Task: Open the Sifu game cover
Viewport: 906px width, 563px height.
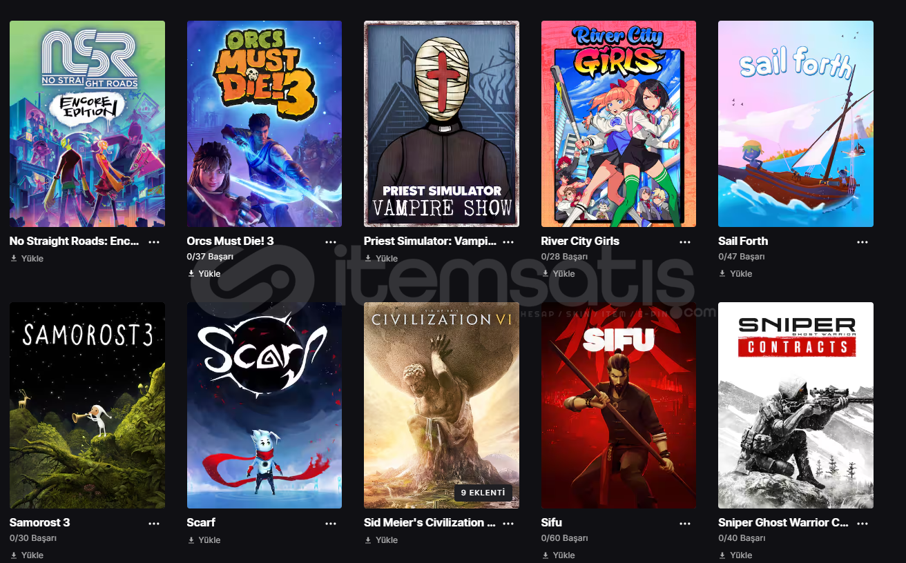Action: (619, 405)
